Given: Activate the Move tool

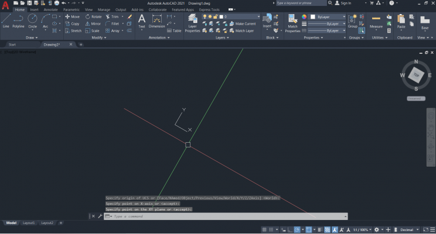Looking at the screenshot, I should point(72,16).
